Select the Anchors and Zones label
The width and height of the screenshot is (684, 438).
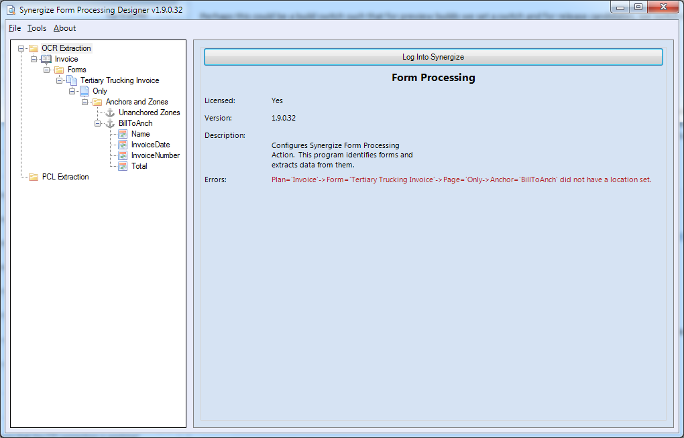click(x=137, y=102)
